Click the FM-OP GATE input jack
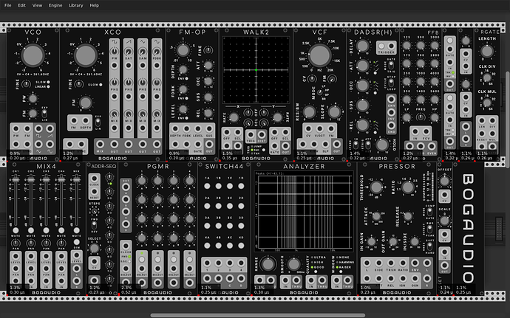Screen dimensions: 510x318 click(198, 144)
